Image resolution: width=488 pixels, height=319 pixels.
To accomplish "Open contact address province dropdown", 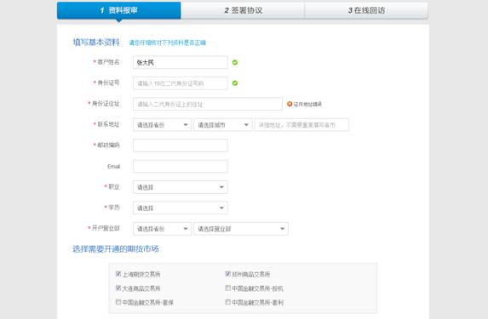I will [x=162, y=125].
